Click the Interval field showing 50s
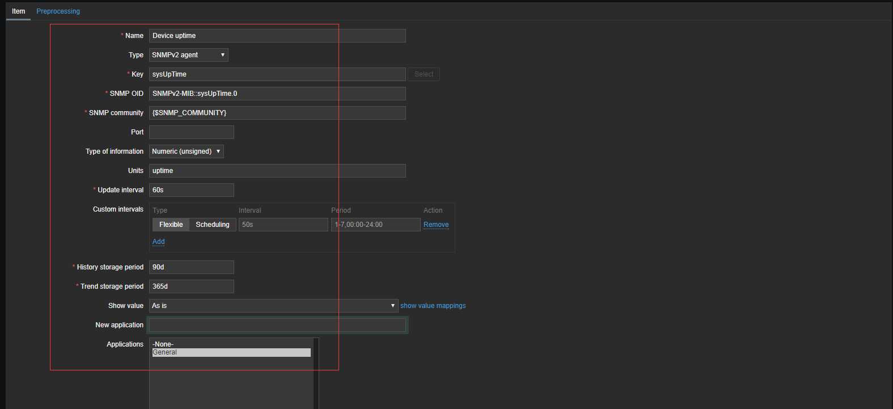 pyautogui.click(x=283, y=225)
